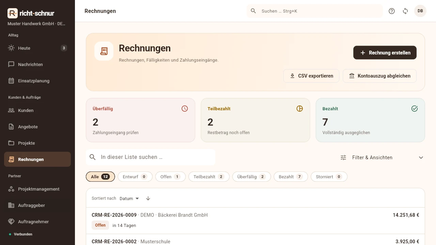The height and width of the screenshot is (245, 436).
Task: Open the Kunden page
Action: coord(37,110)
